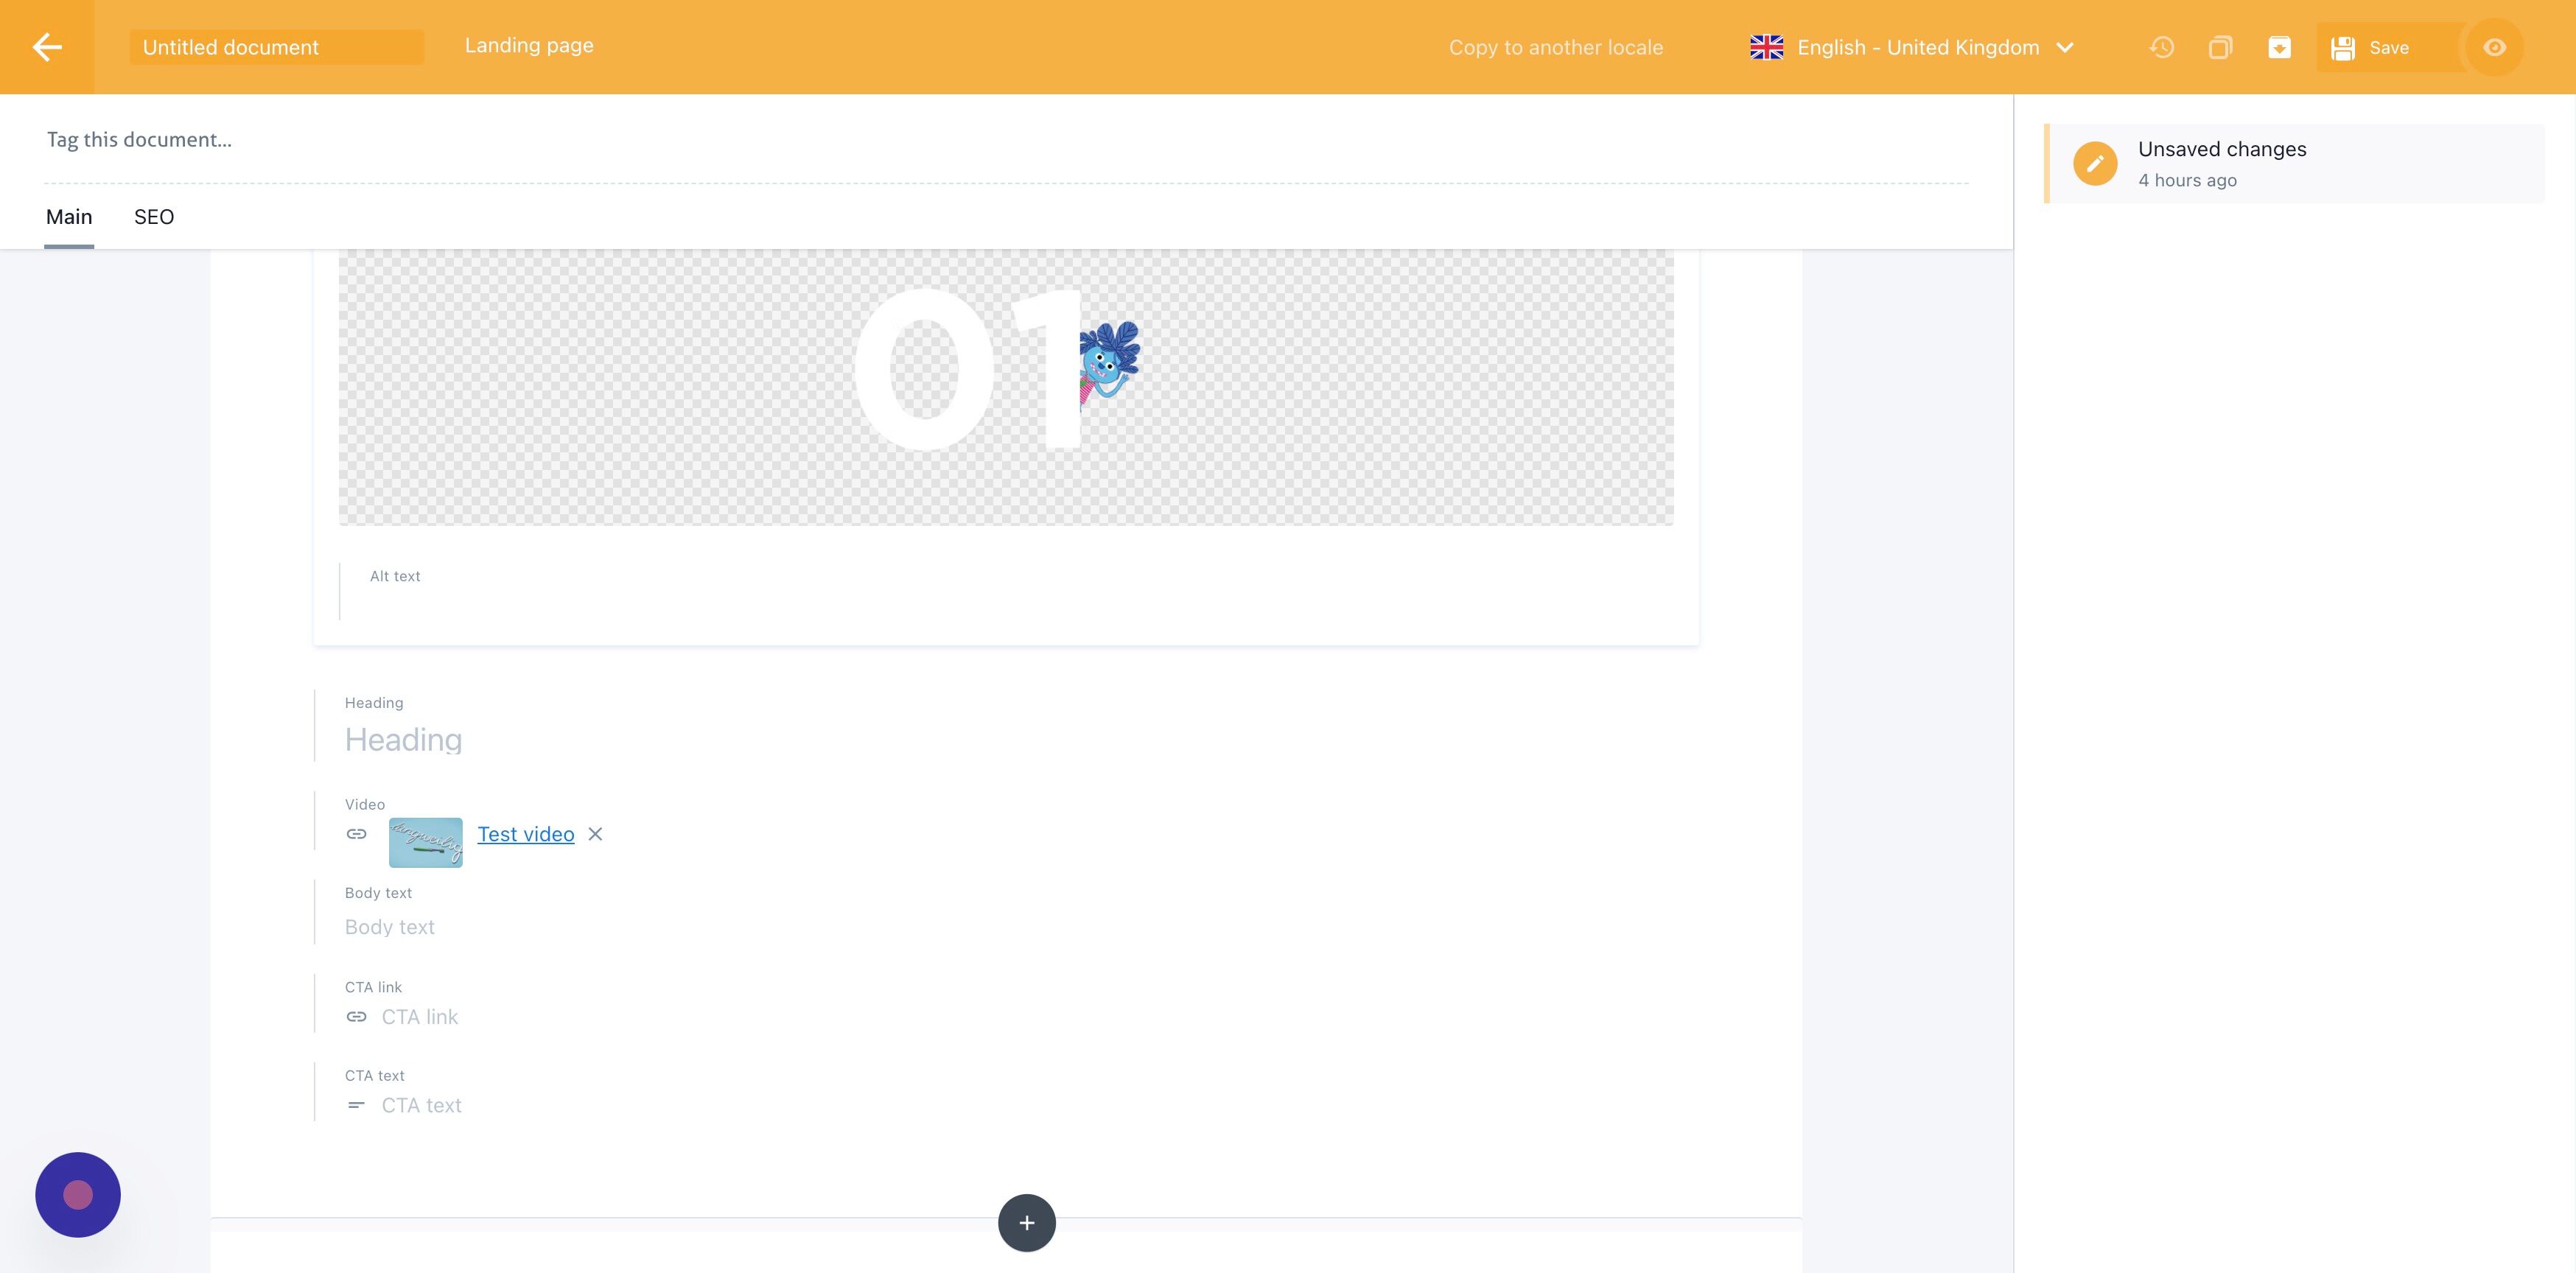Switch to the SEO tab

[x=154, y=217]
